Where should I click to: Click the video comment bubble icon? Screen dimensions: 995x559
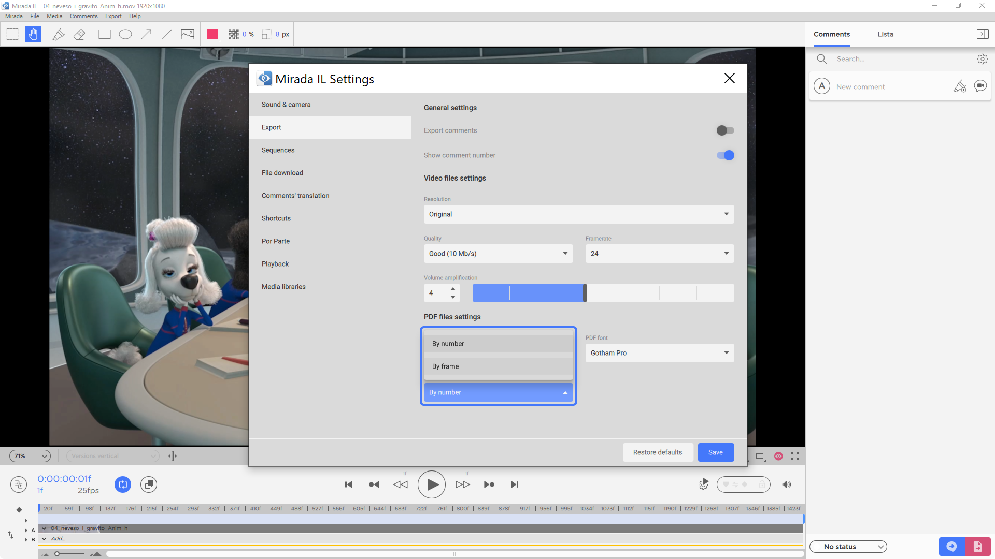(980, 86)
